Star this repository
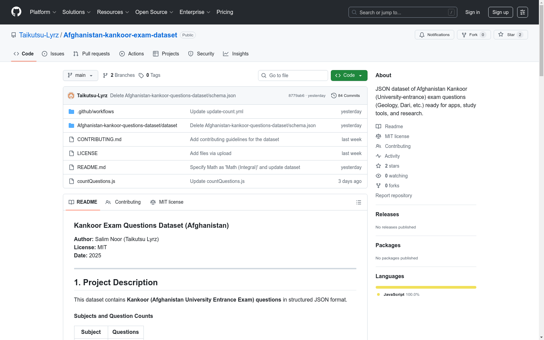544x340 pixels. coord(511,35)
